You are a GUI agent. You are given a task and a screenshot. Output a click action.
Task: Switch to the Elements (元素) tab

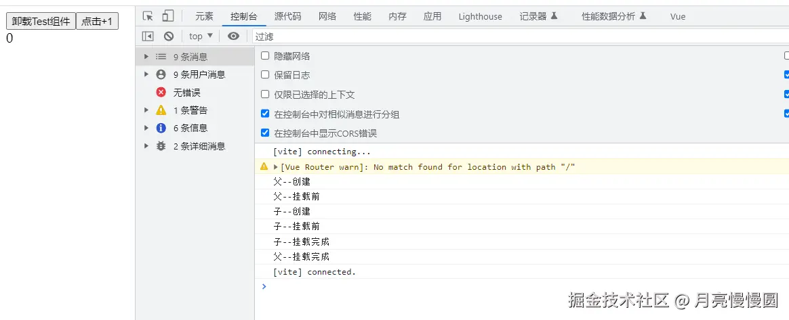click(x=204, y=16)
